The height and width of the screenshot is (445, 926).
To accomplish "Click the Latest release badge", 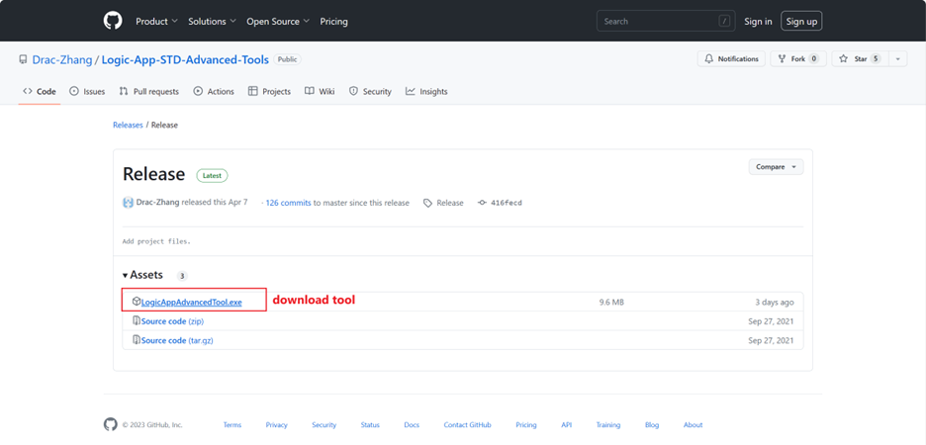I will click(212, 175).
